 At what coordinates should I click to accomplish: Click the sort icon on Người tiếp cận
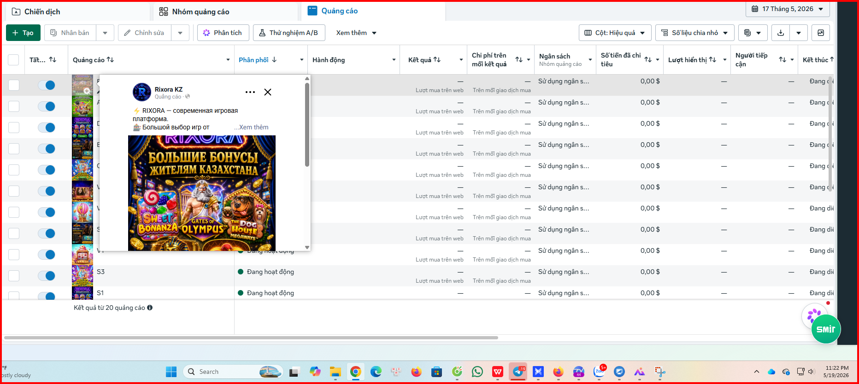[x=783, y=60]
